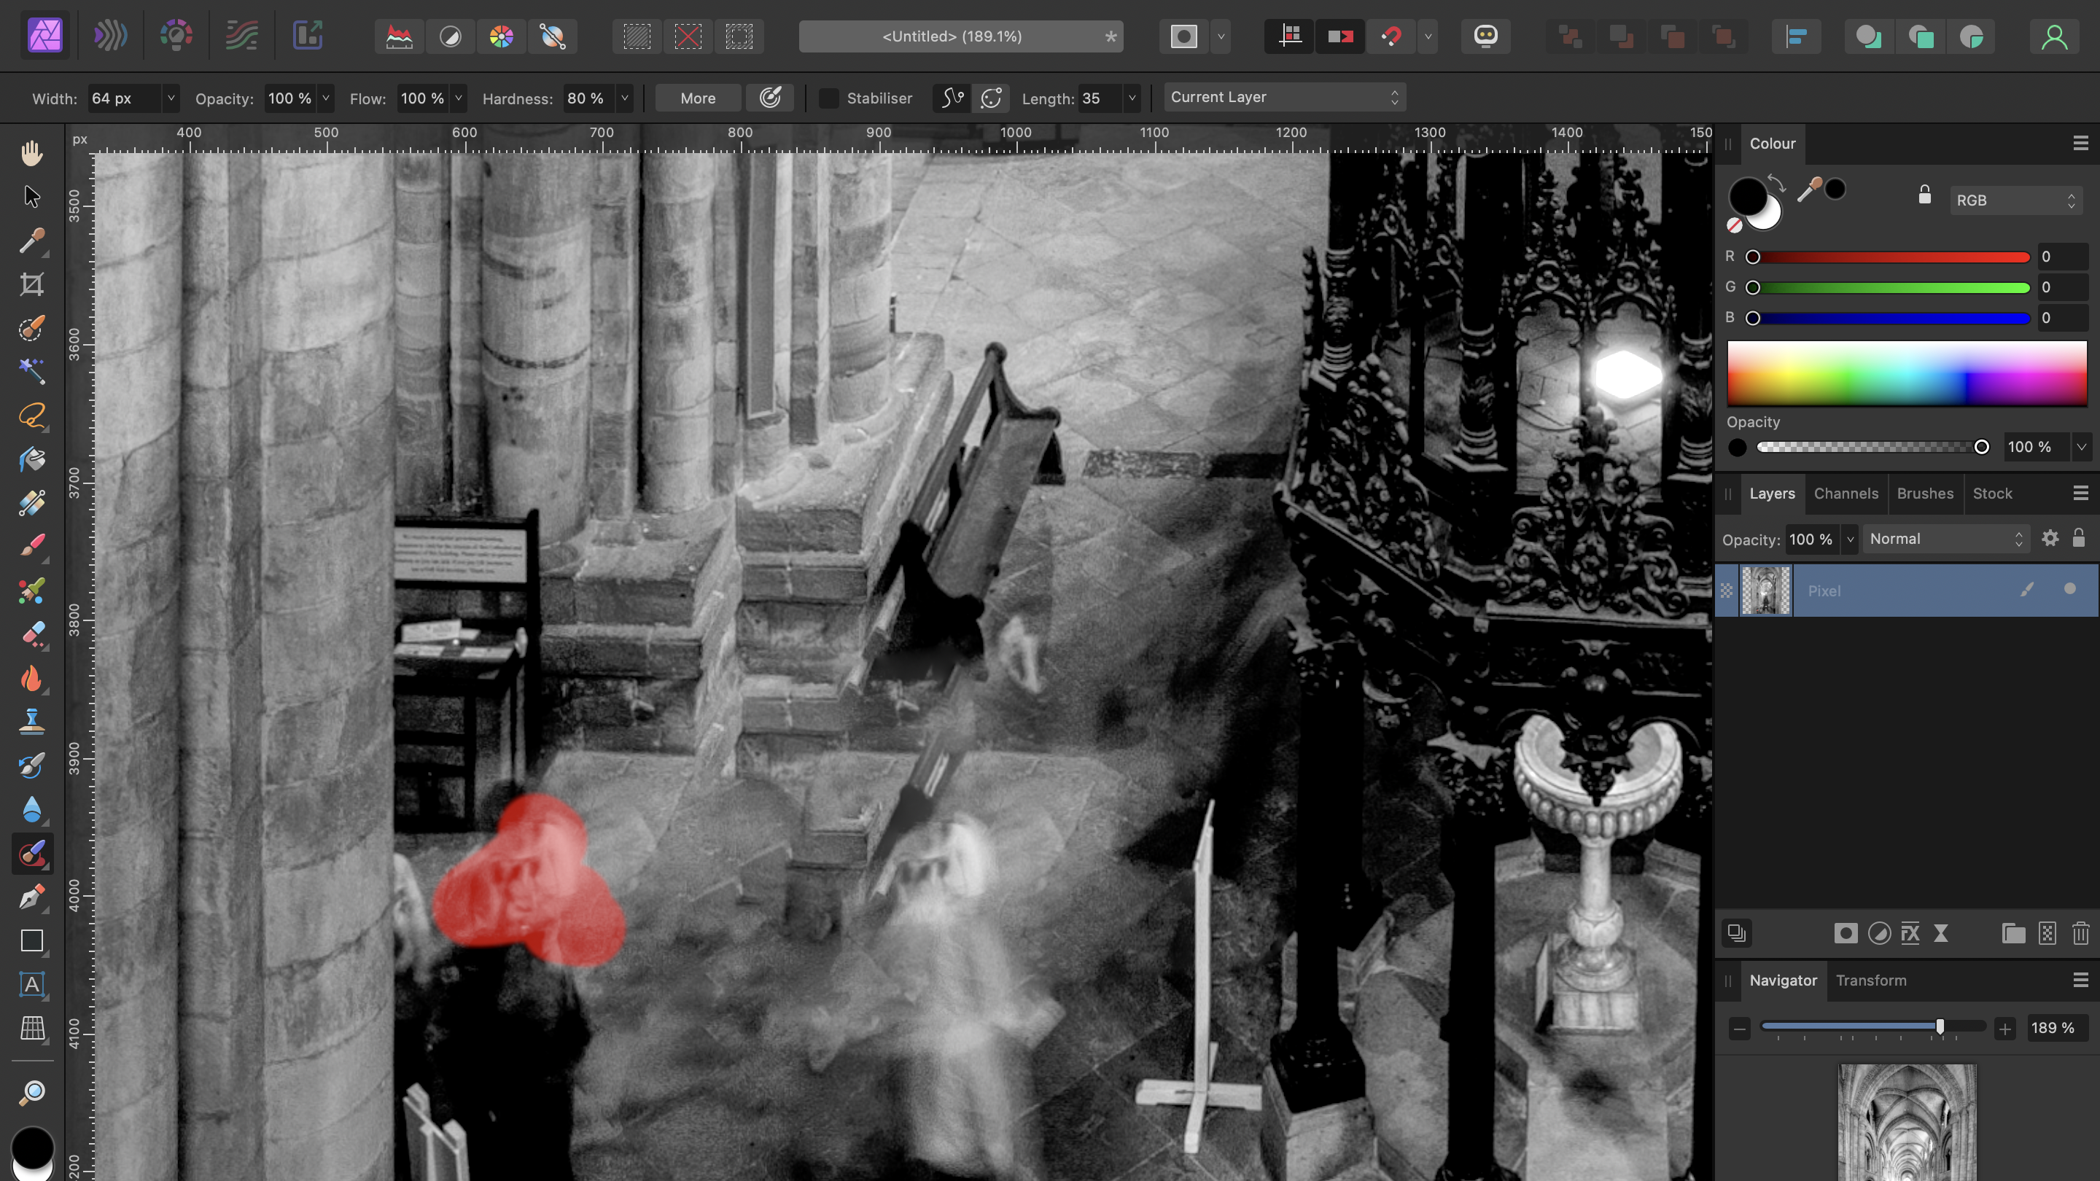The width and height of the screenshot is (2100, 1181).
Task: Open the Length value dropdown
Action: (1132, 98)
